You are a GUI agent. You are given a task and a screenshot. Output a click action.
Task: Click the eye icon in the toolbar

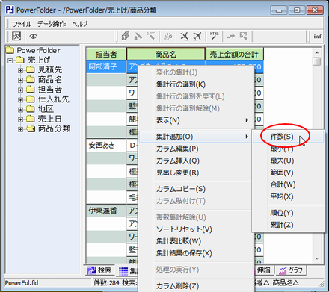point(34,37)
